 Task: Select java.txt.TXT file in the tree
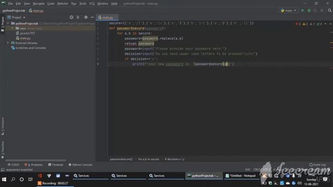click(x=25, y=33)
